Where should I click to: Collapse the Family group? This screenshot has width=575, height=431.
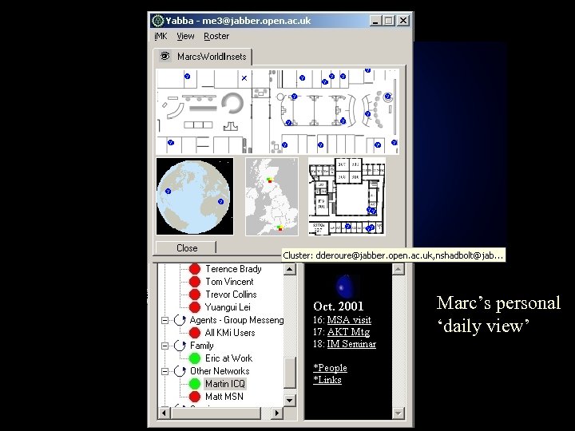click(165, 346)
